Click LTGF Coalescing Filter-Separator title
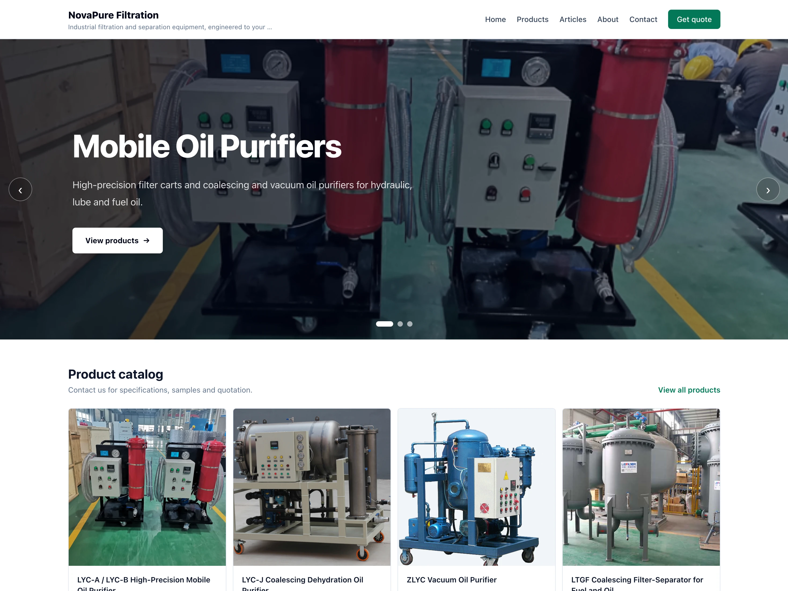 tap(637, 583)
